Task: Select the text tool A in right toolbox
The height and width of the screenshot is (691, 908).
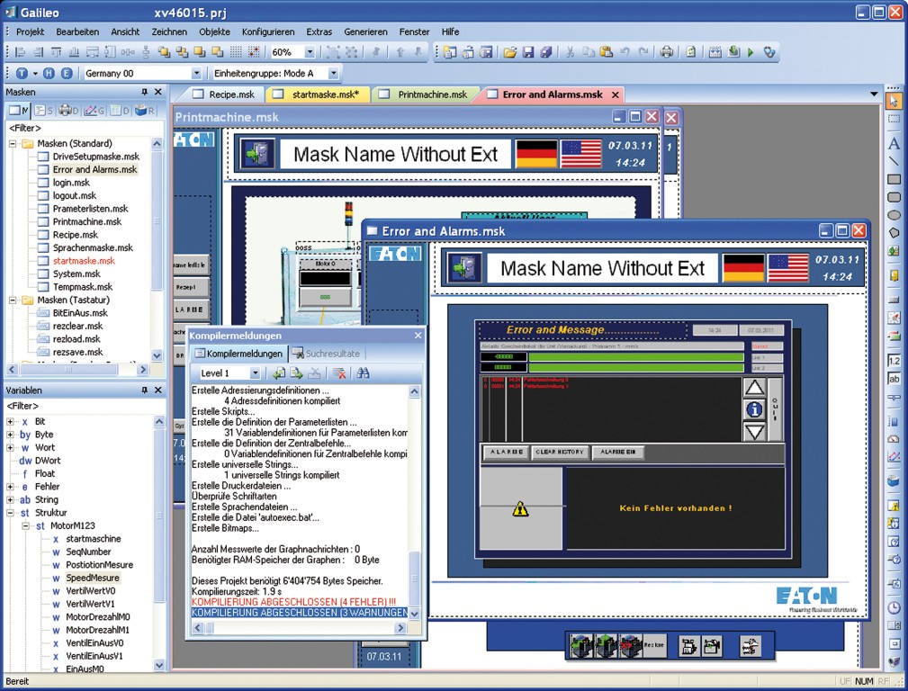Action: [x=895, y=143]
